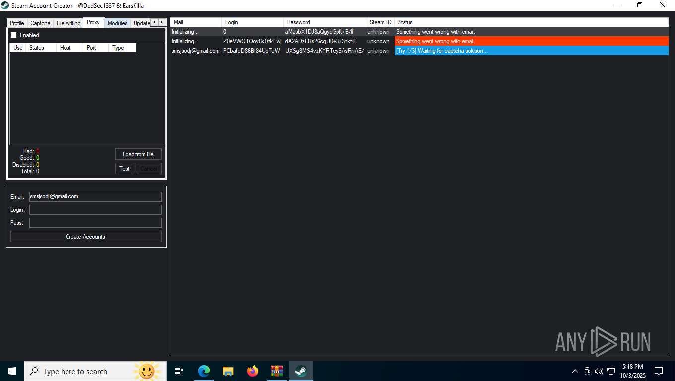Open File Explorer from taskbar
Viewport: 675px width, 381px height.
(x=228, y=371)
